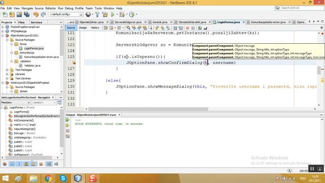Switch to the ServerskiOdgovor.java tab
Screen dimensions: 325x183
pos(128,22)
